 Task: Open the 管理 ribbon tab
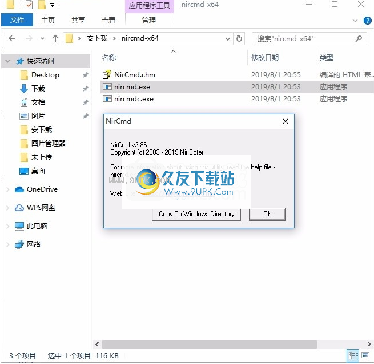coord(149,20)
